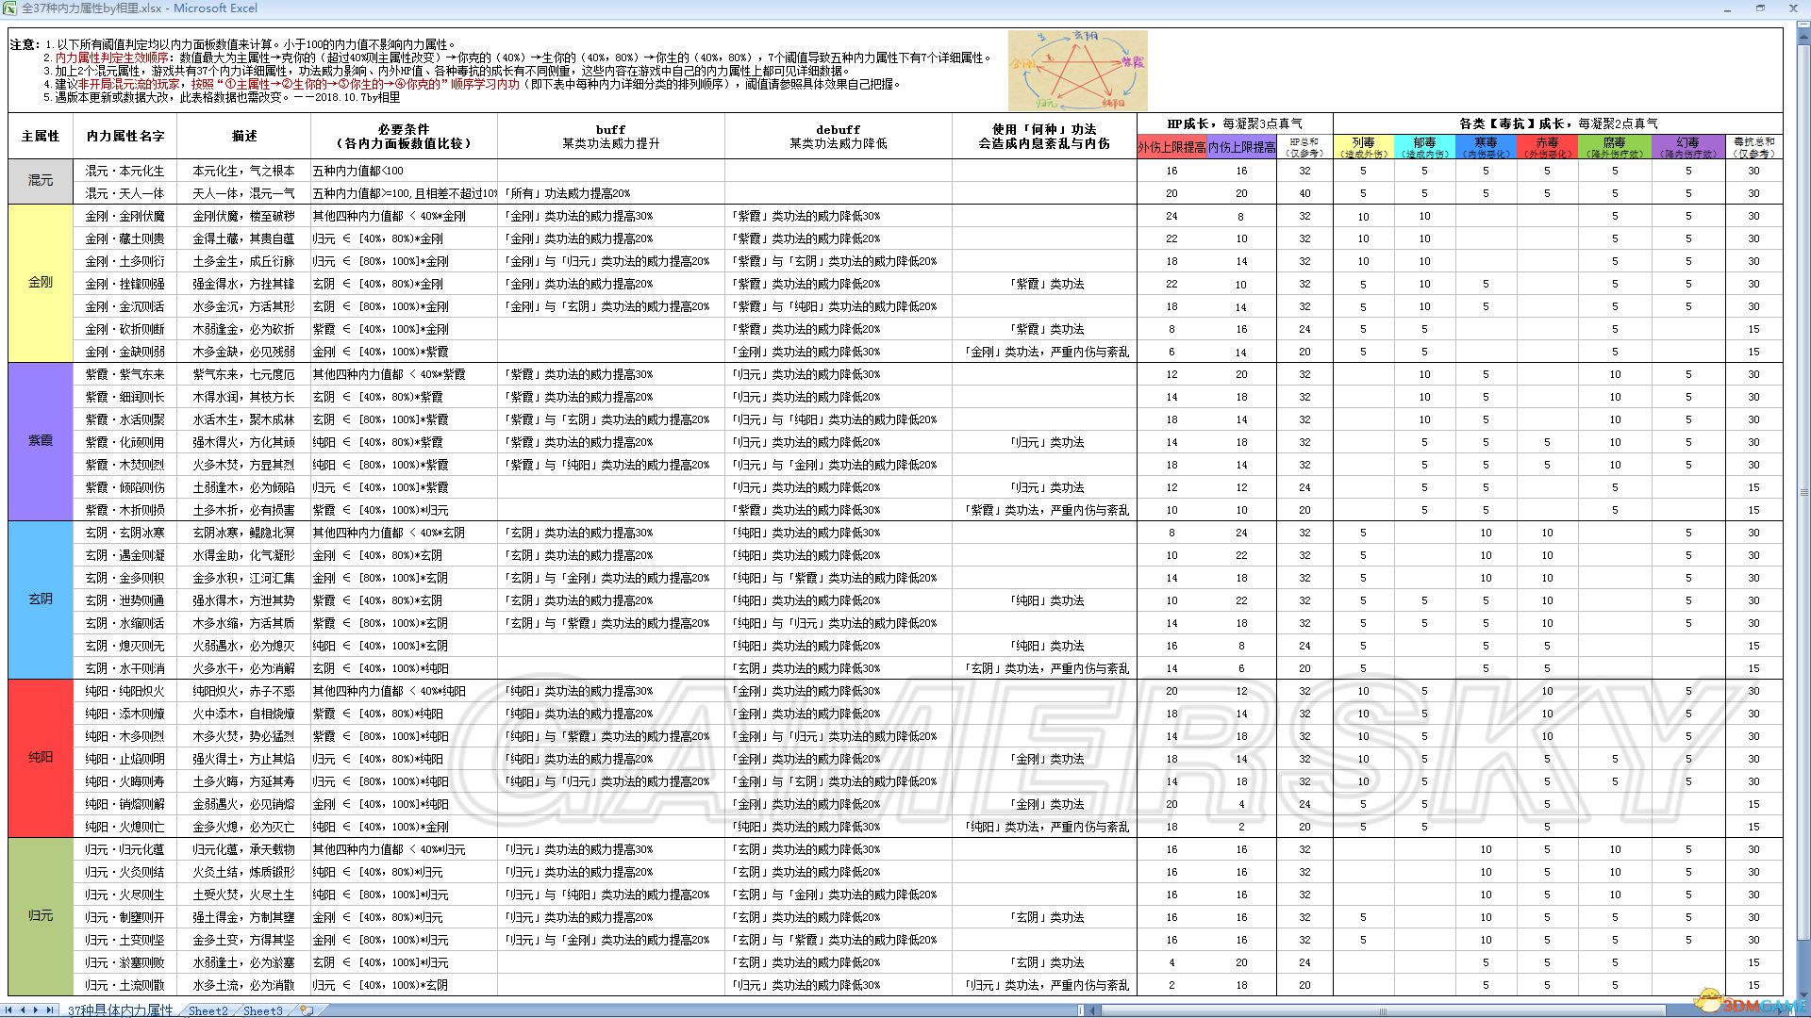Select the yellow 金刚 category cell

(x=41, y=284)
